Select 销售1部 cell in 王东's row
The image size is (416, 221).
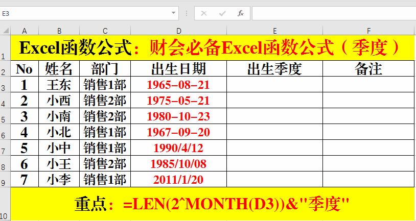point(105,85)
